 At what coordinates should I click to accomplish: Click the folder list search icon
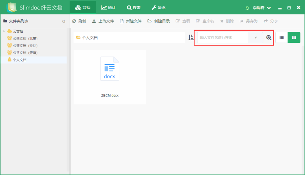(64, 22)
